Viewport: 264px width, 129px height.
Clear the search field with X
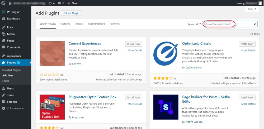(254, 24)
